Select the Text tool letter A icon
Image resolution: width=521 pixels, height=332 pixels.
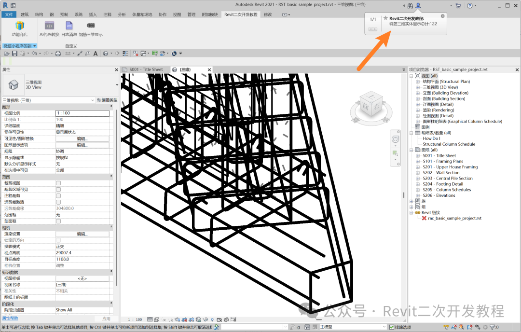tap(96, 54)
